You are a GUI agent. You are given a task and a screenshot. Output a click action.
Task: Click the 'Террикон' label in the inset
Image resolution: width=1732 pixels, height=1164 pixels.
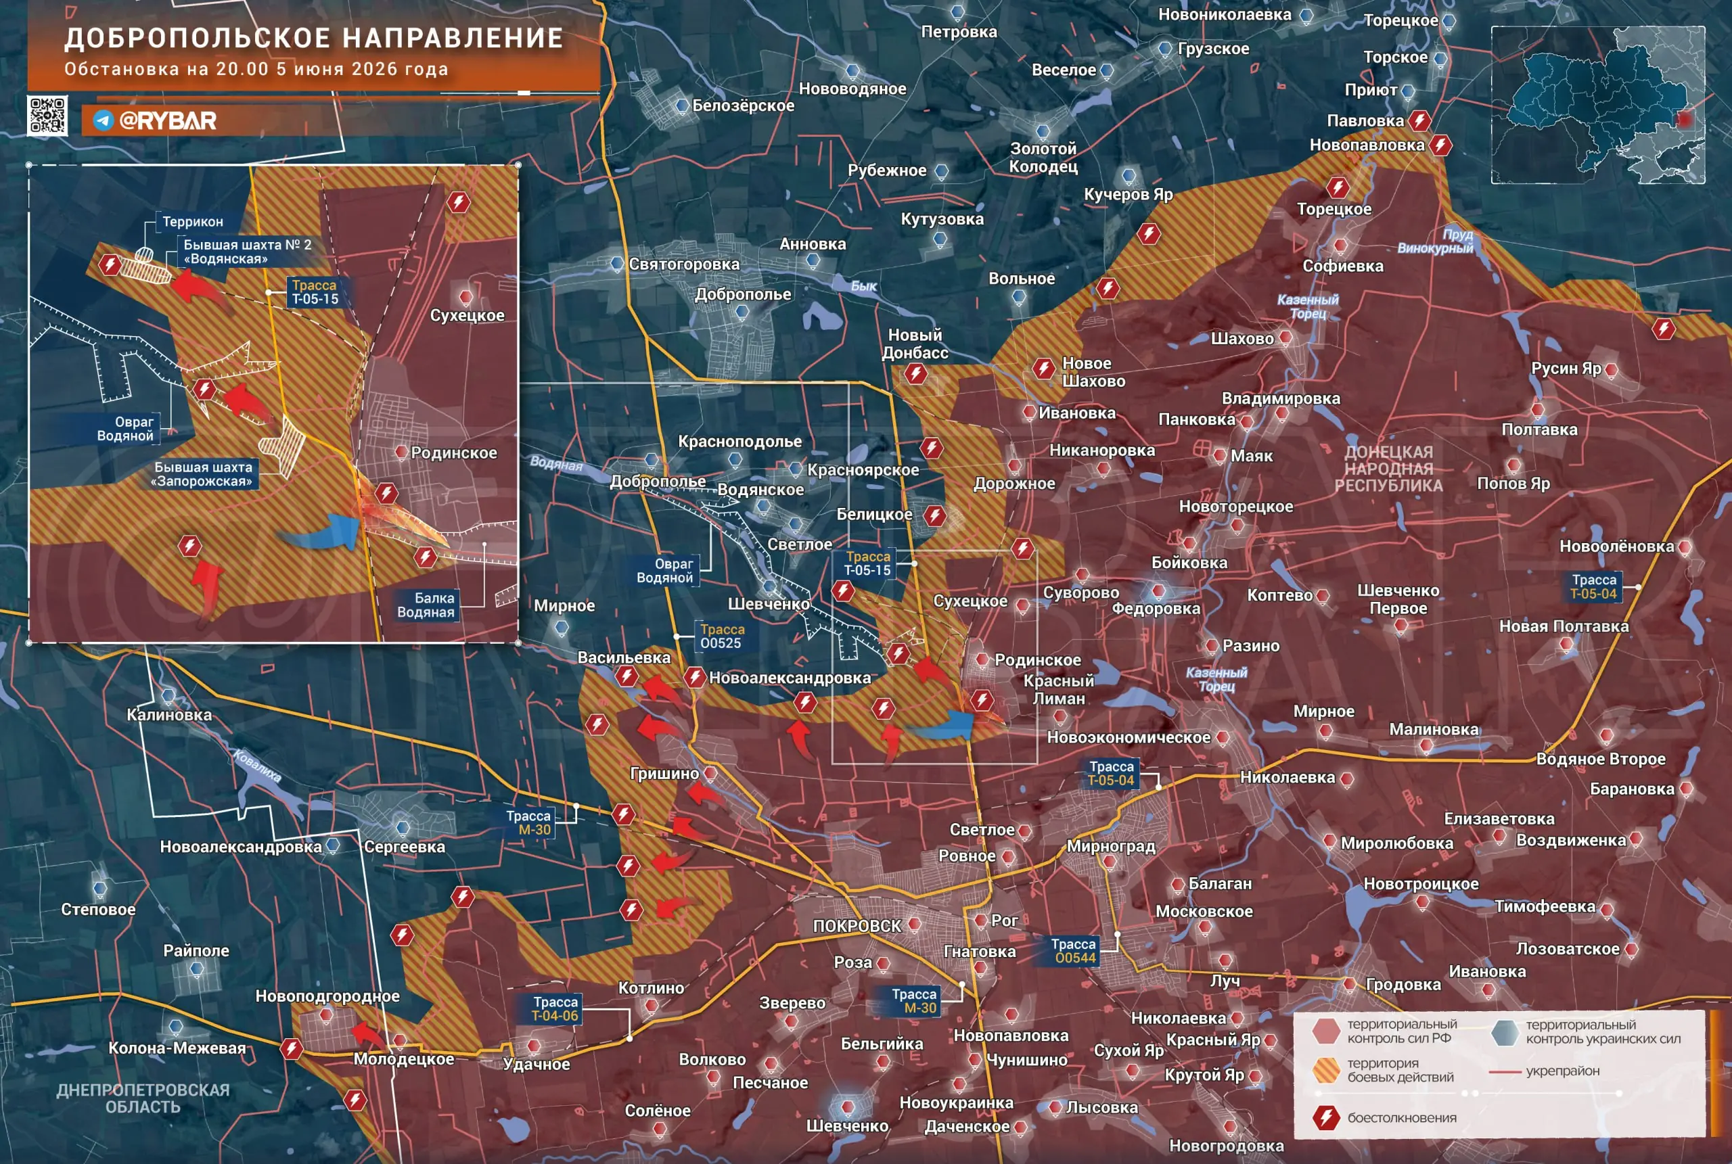[193, 221]
